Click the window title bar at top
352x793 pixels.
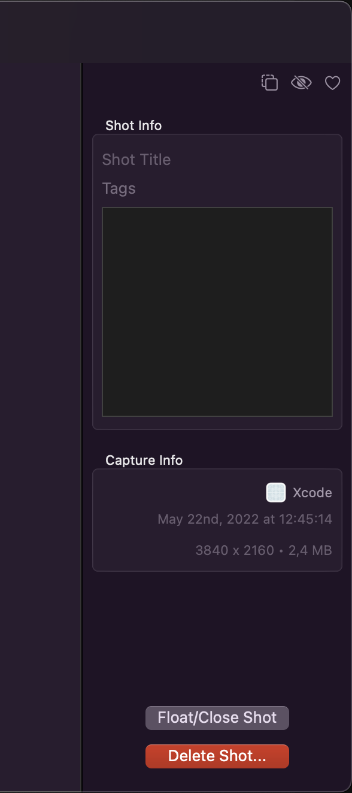pyautogui.click(x=176, y=31)
